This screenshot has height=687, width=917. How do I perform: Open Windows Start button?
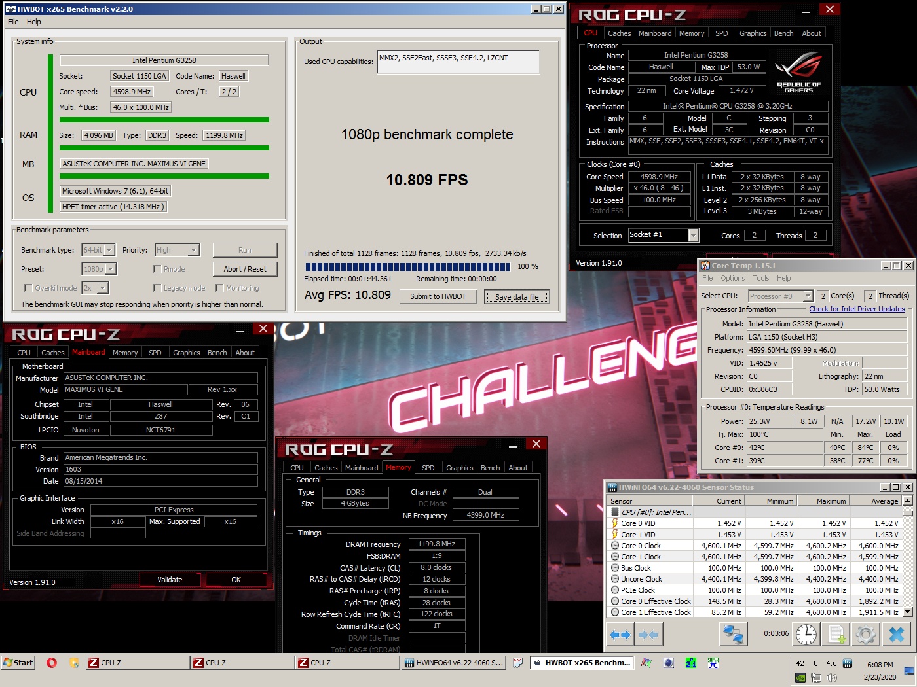click(18, 663)
